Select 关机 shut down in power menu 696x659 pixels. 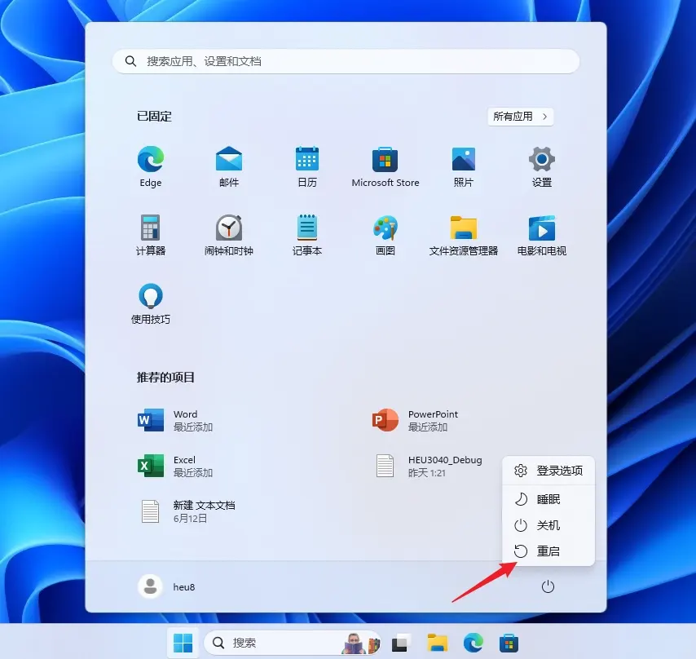[548, 525]
